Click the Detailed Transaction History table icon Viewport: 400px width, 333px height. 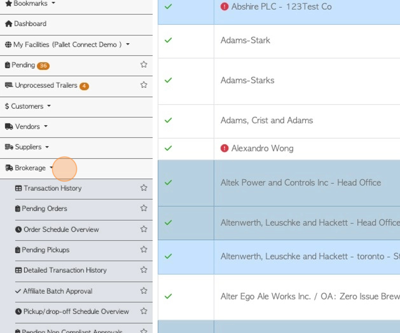coord(18,270)
